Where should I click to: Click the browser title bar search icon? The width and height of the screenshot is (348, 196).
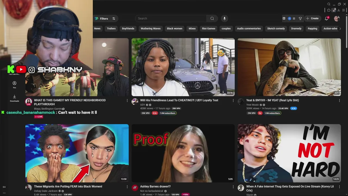coord(329,4)
